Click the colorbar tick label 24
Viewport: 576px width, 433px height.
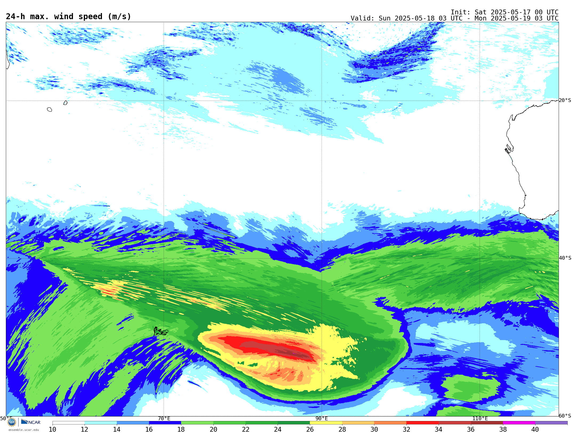[x=278, y=429]
